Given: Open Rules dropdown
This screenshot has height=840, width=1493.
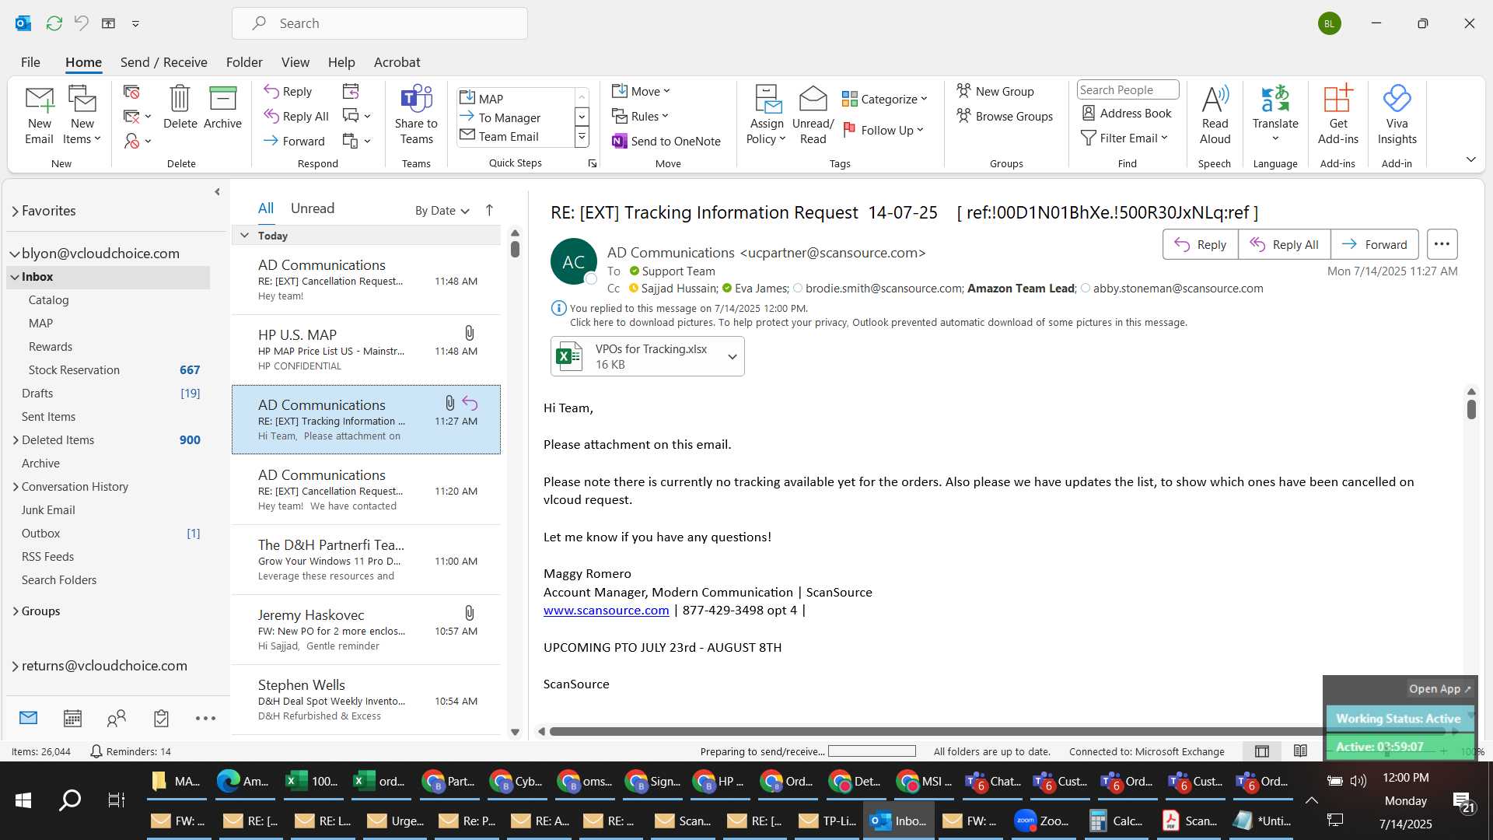Looking at the screenshot, I should point(640,116).
